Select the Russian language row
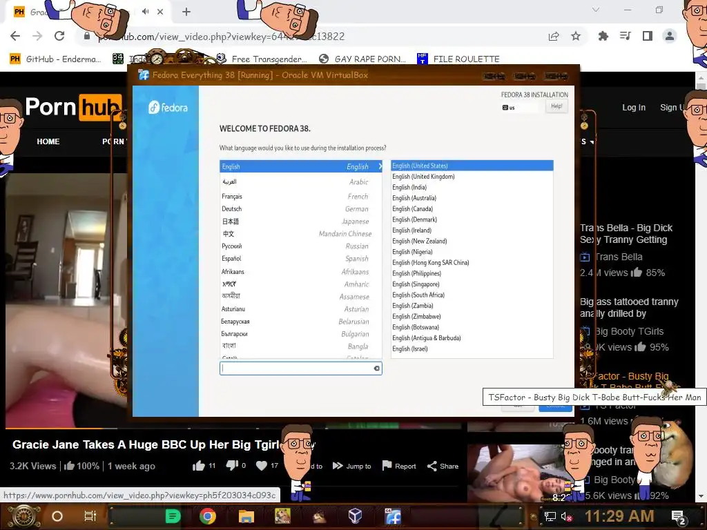 [x=301, y=246]
